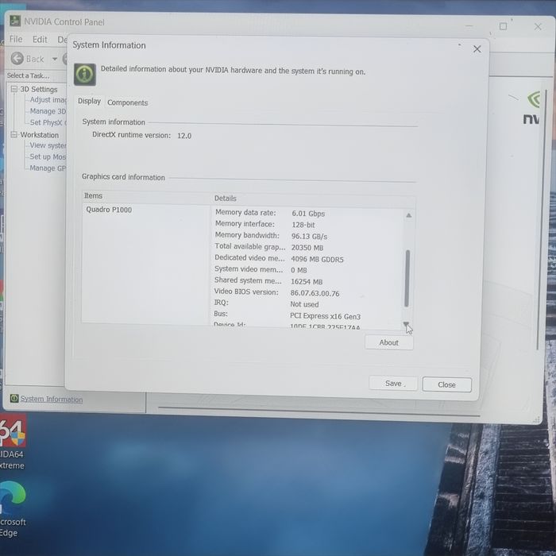Click the Dedicated video memory 4096 MB row
Viewport: 556px width, 556px height.
pyautogui.click(x=279, y=258)
